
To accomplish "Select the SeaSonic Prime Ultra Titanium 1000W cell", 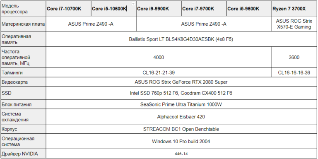I will pyautogui.click(x=181, y=105).
